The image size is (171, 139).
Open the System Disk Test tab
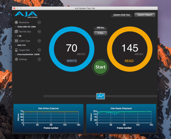click(122, 15)
